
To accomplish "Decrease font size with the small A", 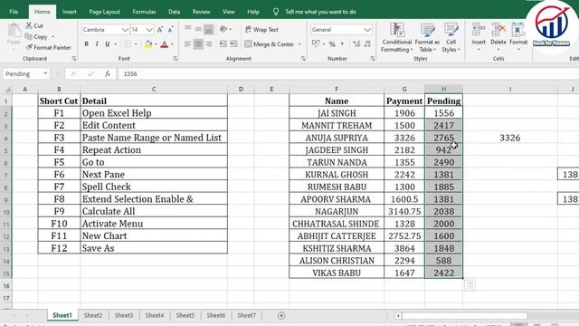I will click(x=170, y=30).
